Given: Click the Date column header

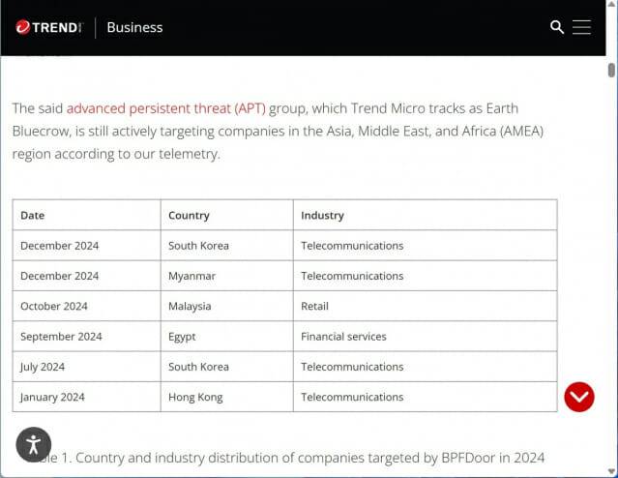Looking at the screenshot, I should [87, 215].
